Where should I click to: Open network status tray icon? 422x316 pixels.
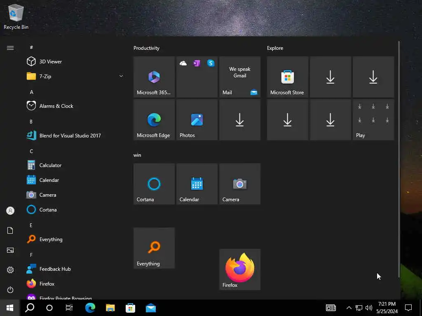coord(359,308)
